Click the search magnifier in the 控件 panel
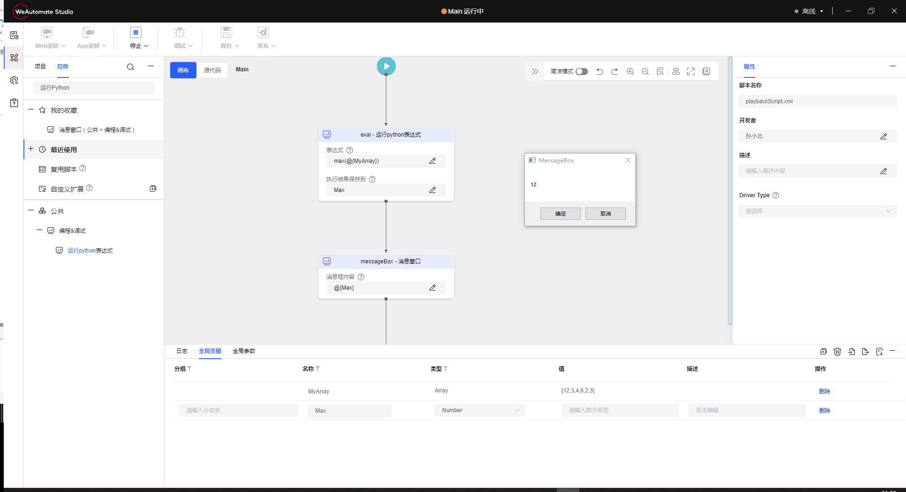906x492 pixels. (131, 67)
